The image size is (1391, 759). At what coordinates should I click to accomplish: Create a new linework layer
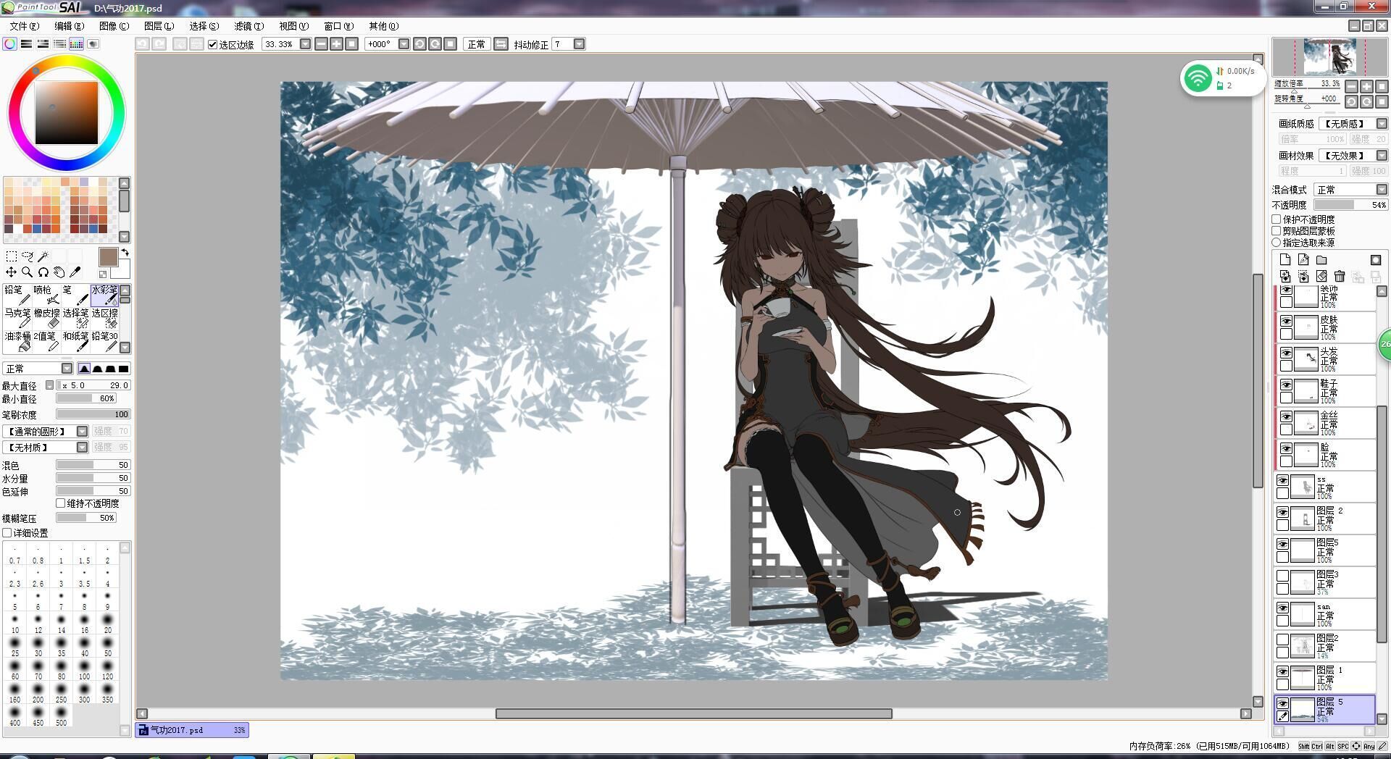pos(1303,260)
